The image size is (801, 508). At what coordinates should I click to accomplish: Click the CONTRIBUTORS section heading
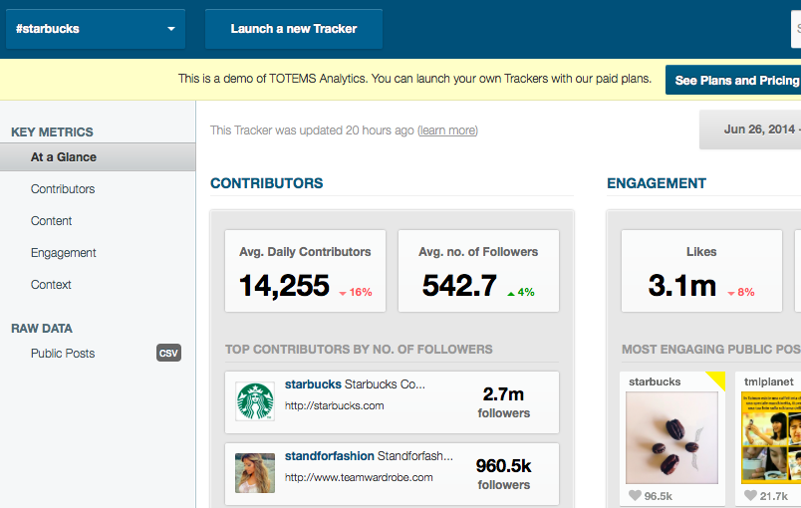click(267, 183)
